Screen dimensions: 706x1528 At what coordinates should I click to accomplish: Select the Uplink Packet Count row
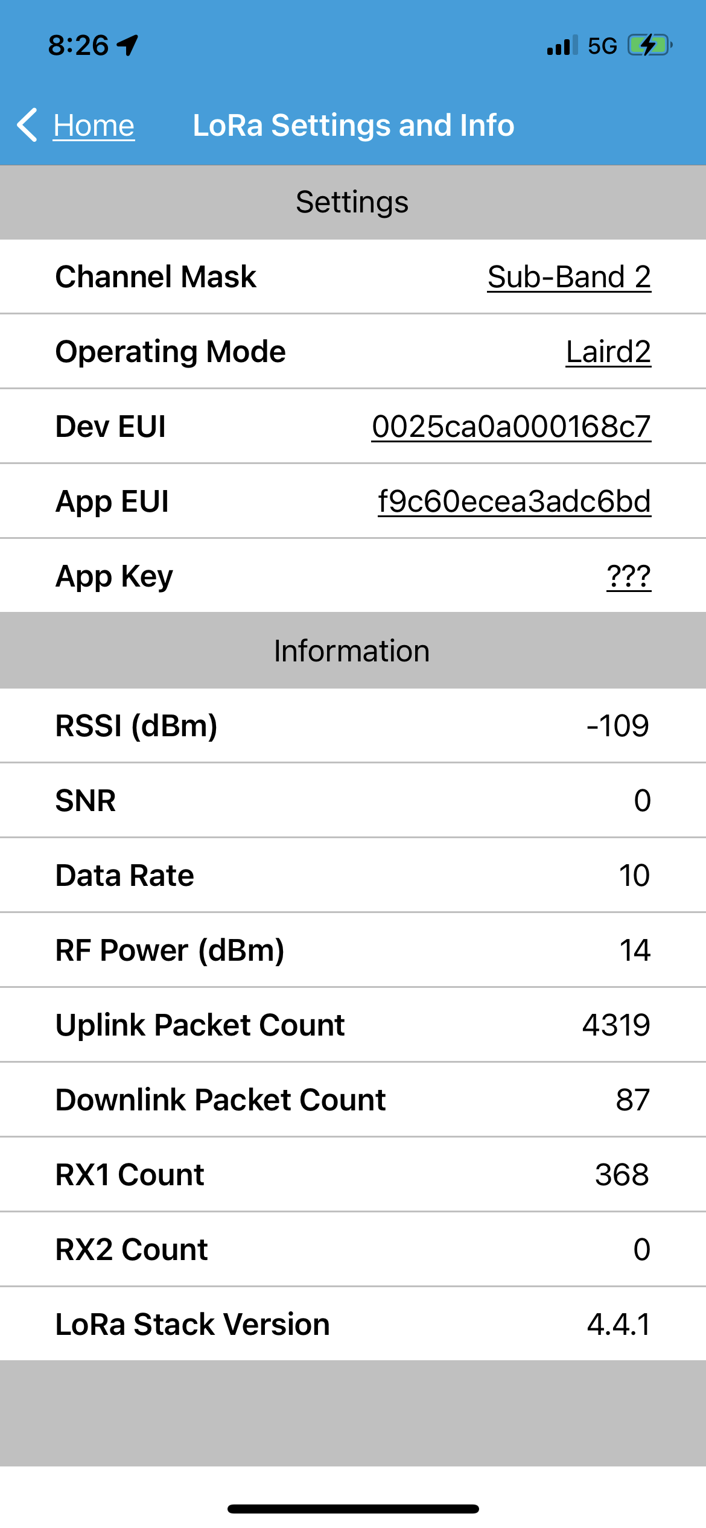coord(352,1025)
